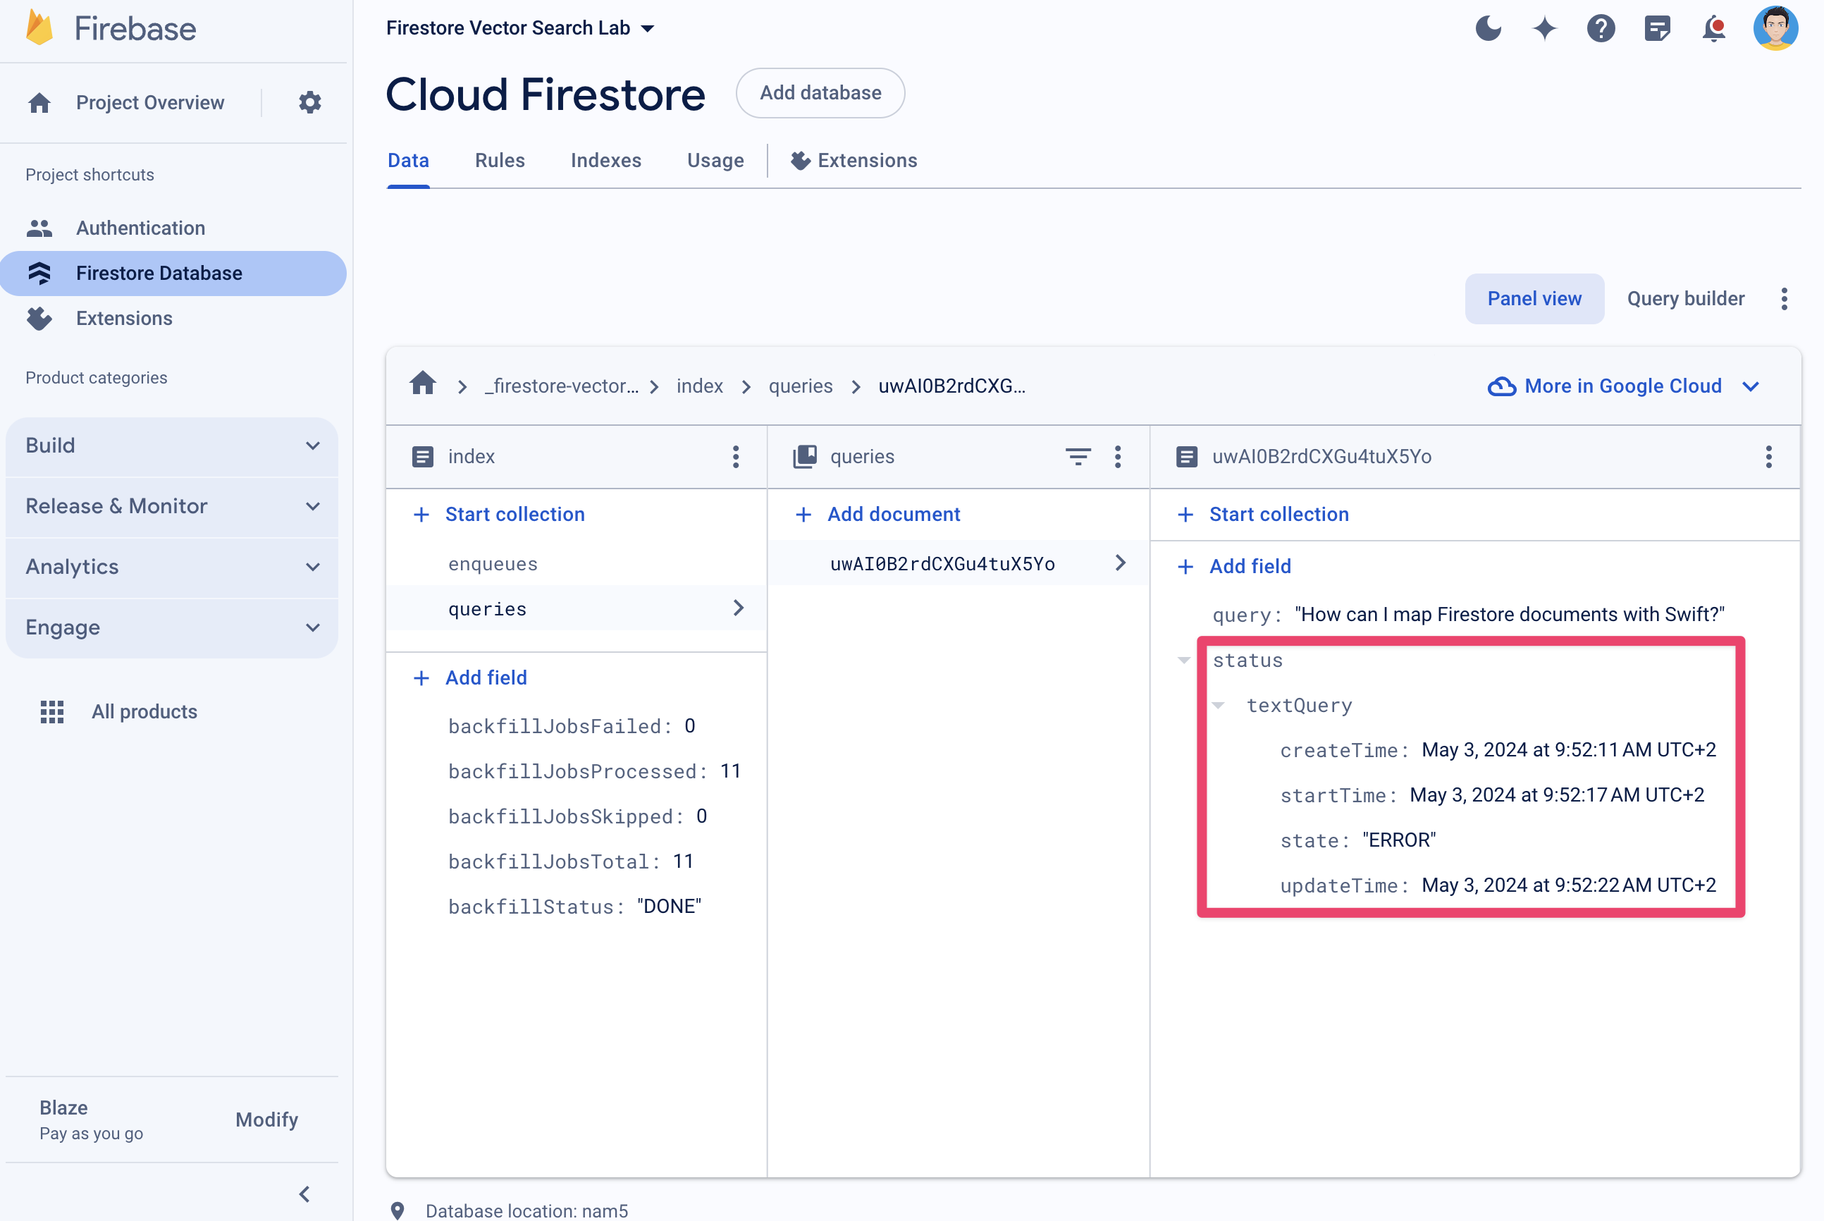Click the filter icon on queries column
The image size is (1824, 1221).
pos(1078,457)
